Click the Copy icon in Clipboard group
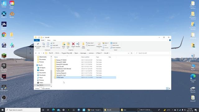 pos(44,45)
